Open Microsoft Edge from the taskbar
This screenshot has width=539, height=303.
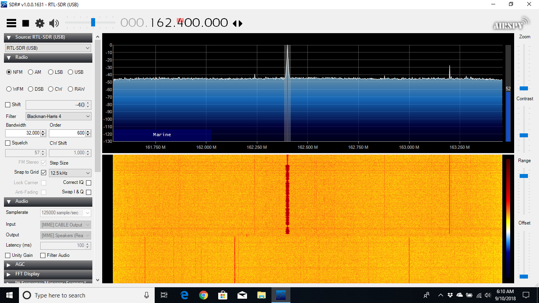pyautogui.click(x=184, y=295)
